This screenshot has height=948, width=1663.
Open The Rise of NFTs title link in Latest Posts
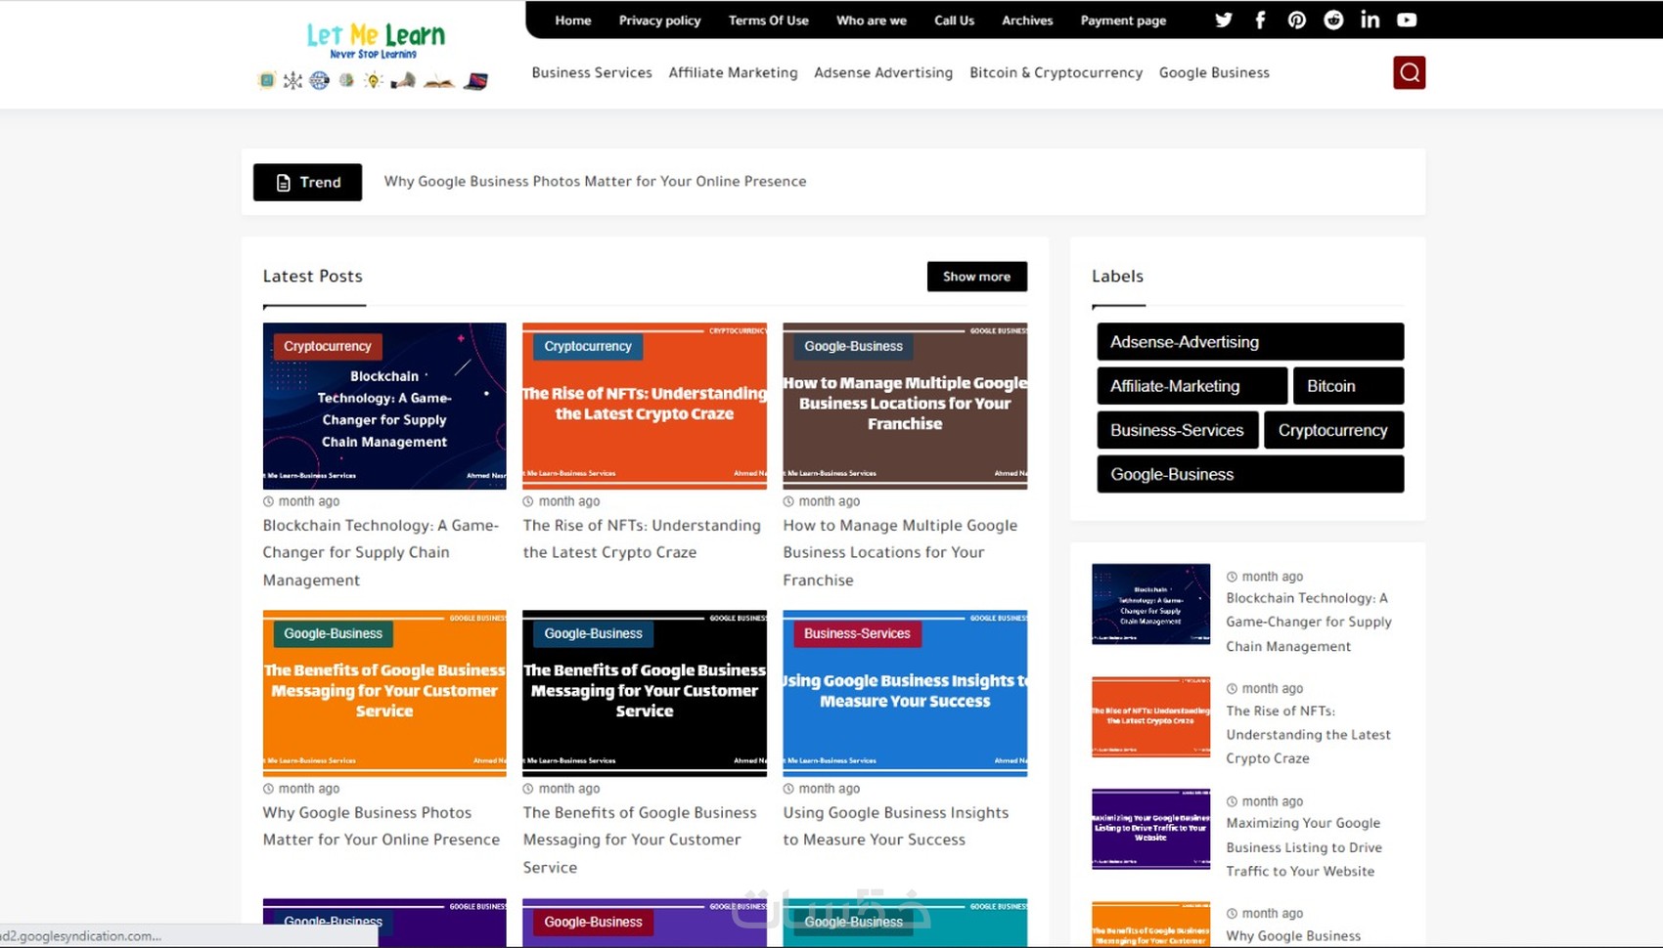[642, 539]
